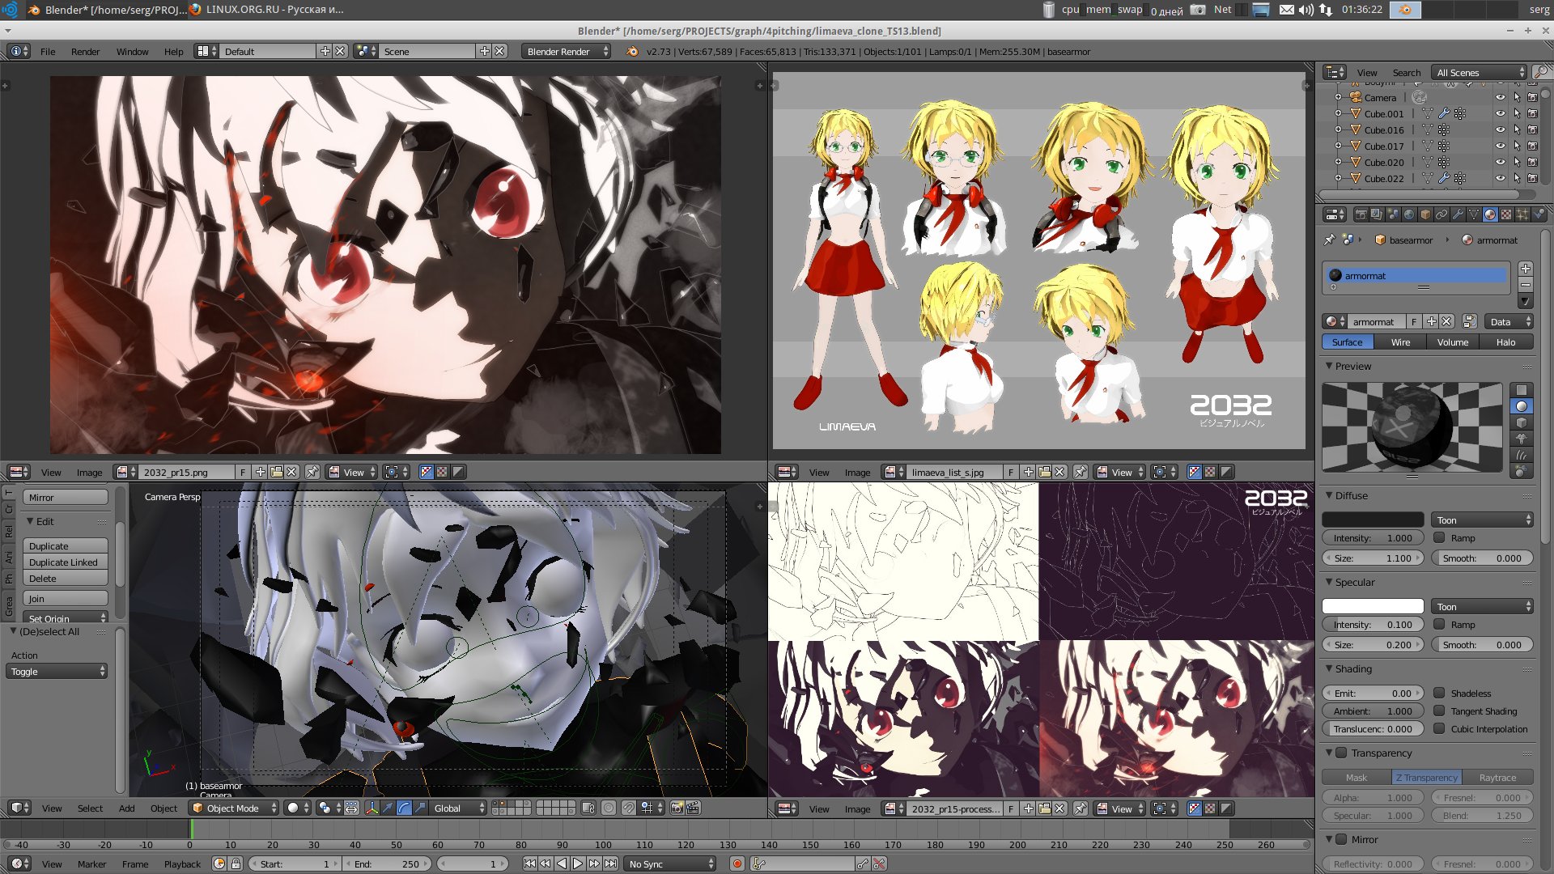Jump to the timeline end frame
The width and height of the screenshot is (1554, 874).
tap(610, 864)
